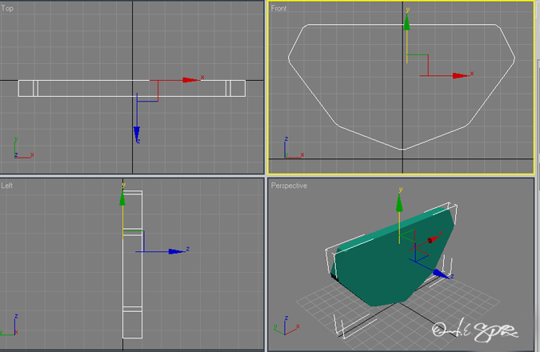Viewport: 540px width, 352px height.
Task: Click the Top viewport label
Action: [x=7, y=8]
